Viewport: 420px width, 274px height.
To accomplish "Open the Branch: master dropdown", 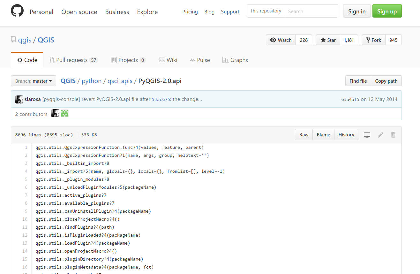I will click(x=34, y=81).
